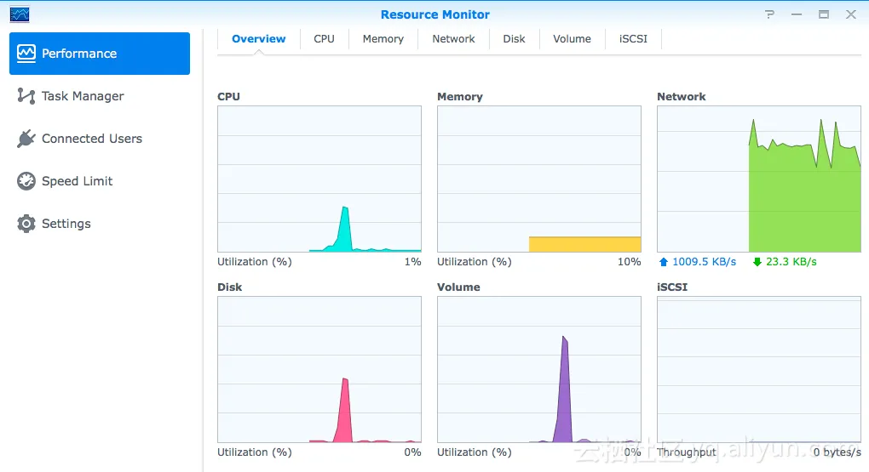This screenshot has width=869, height=472.
Task: Click the green download arrow icon
Action: (757, 262)
